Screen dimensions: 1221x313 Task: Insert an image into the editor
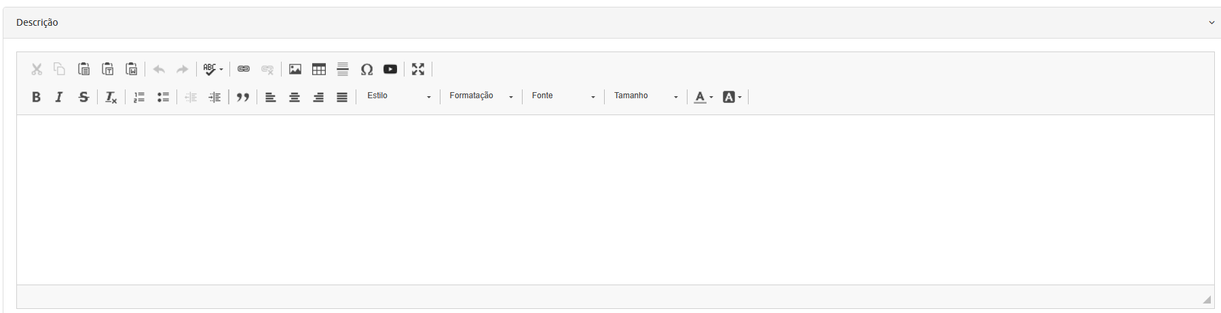coord(295,69)
